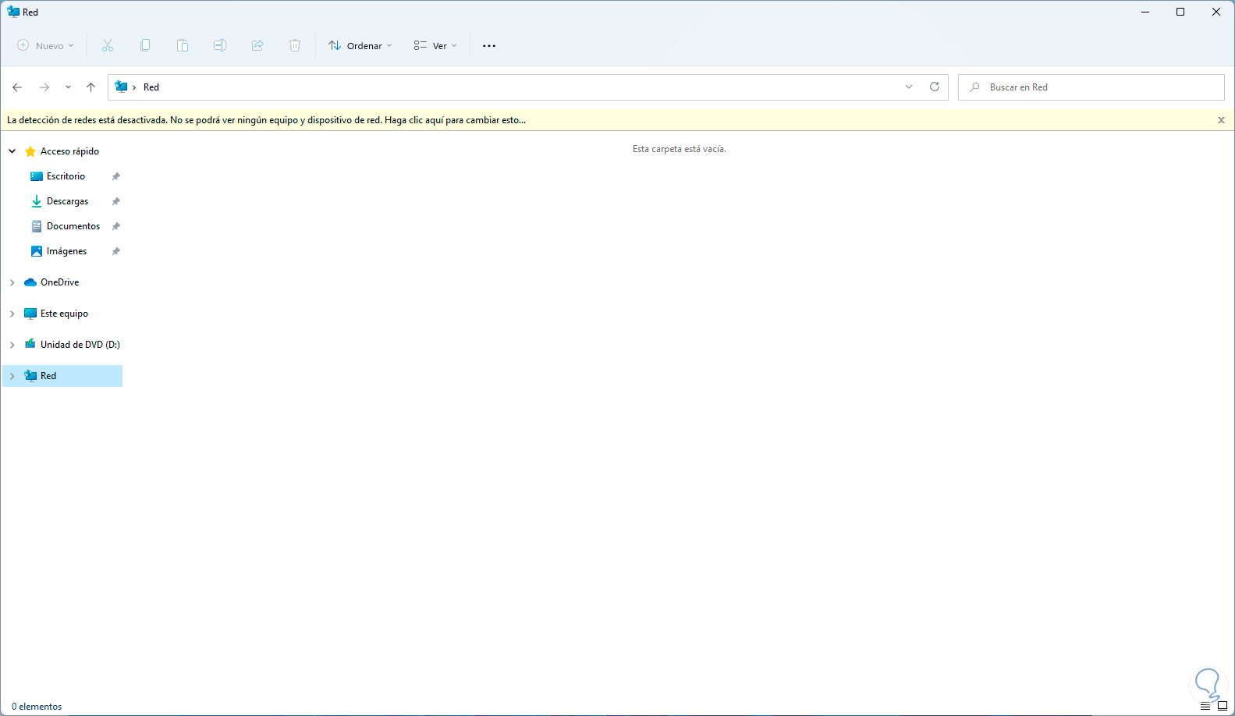
Task: Open the Ver view dropdown
Action: [x=435, y=46]
